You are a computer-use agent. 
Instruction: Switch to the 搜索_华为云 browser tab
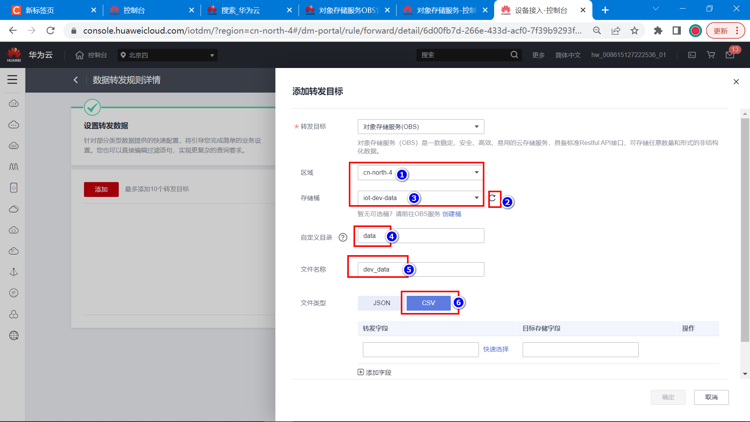click(x=241, y=10)
